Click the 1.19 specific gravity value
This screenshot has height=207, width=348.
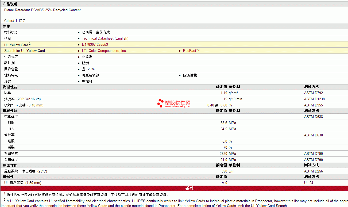click(x=224, y=93)
